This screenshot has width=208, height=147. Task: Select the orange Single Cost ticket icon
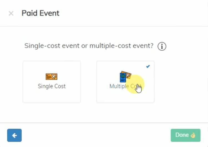[x=51, y=77]
